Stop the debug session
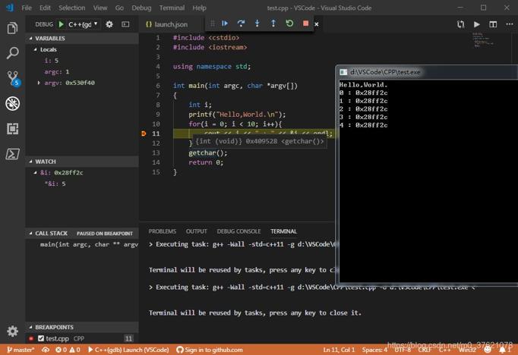 tap(305, 24)
